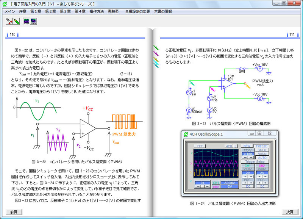The height and width of the screenshot is (219, 303).
Task: Go to previous page with 前頁 button
Action: [x=14, y=212]
